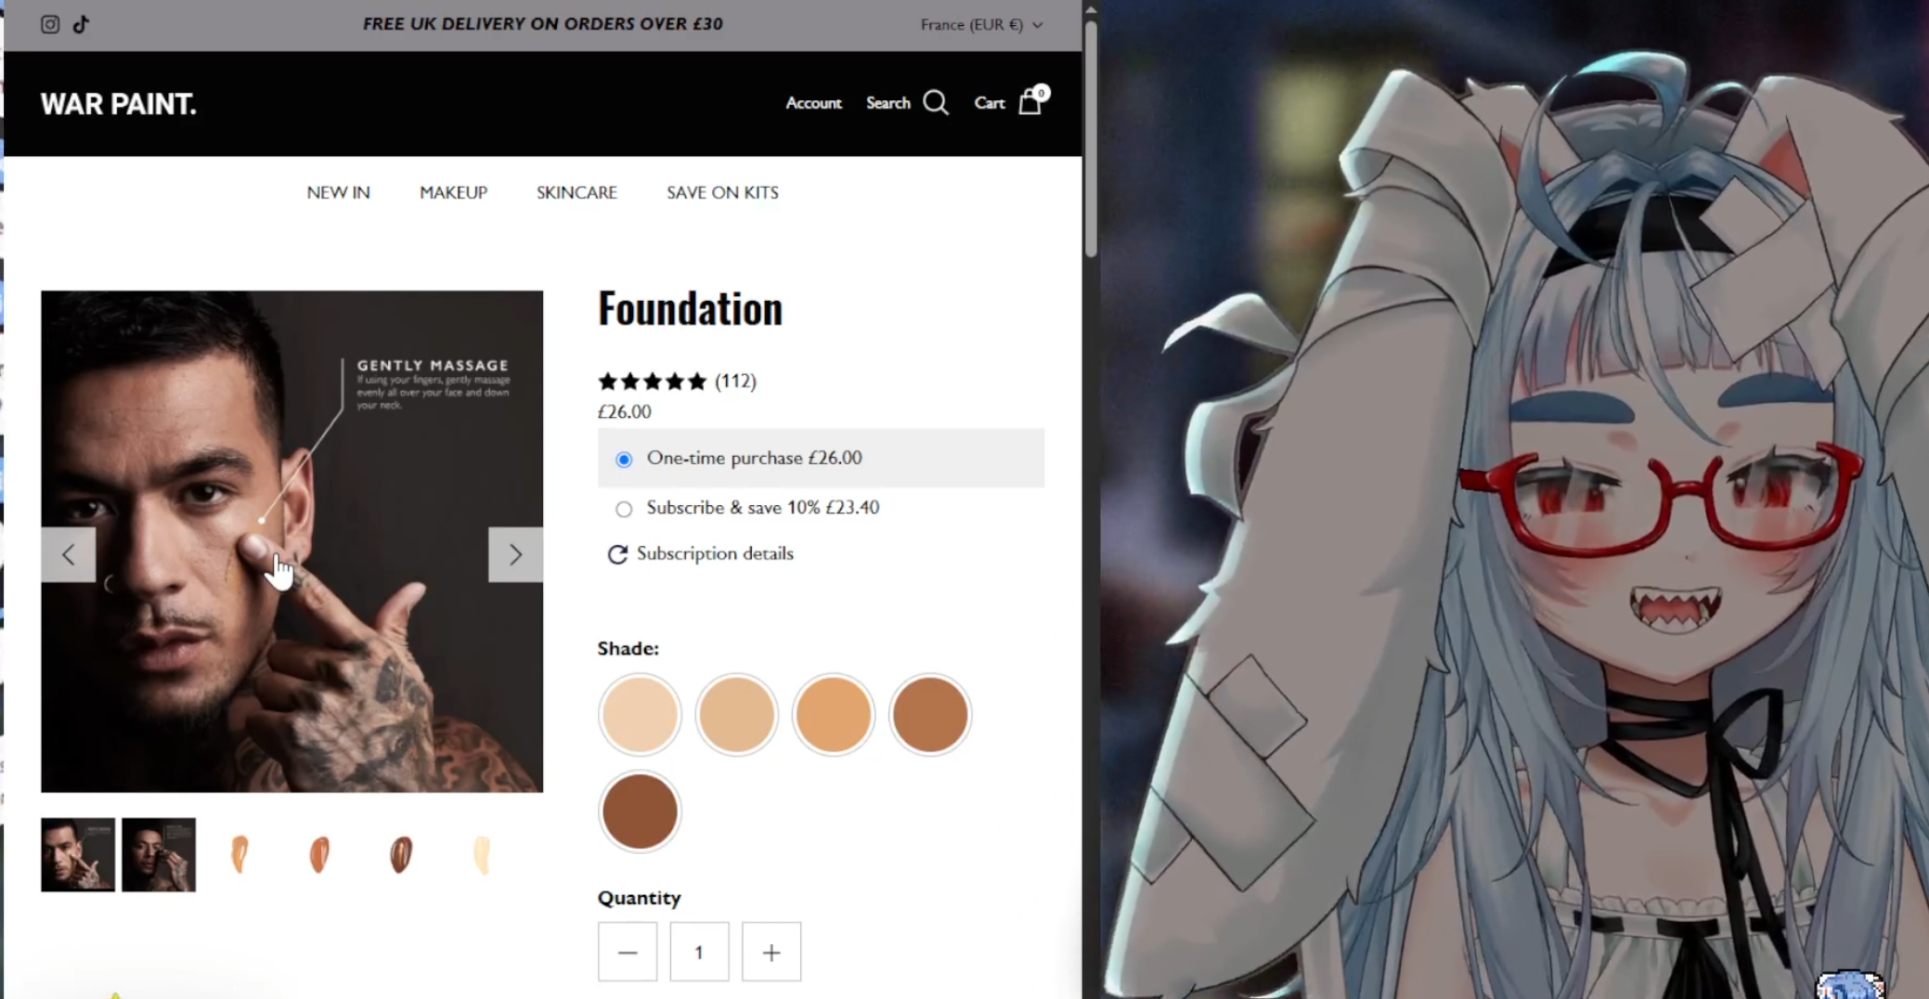
Task: Increase quantity with the plus button
Action: click(771, 952)
